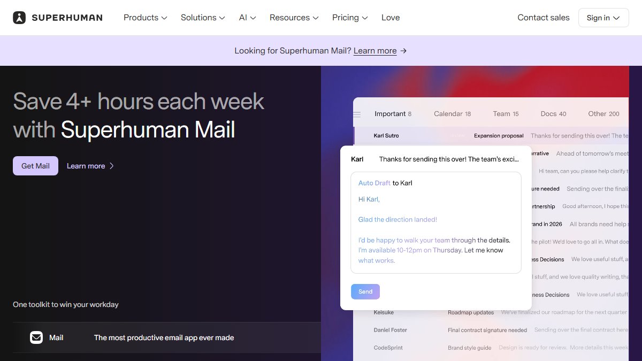Send the auto draft to Karl

pyautogui.click(x=365, y=291)
